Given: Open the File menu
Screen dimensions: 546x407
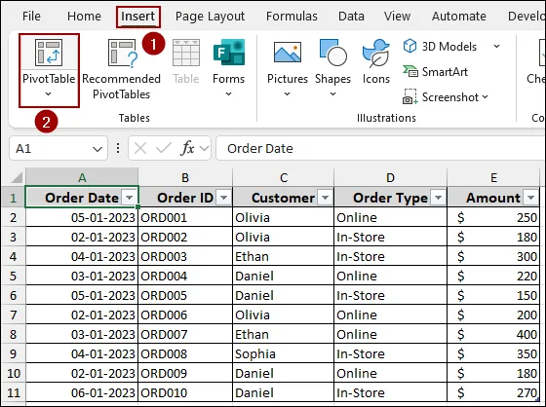Looking at the screenshot, I should (x=31, y=16).
